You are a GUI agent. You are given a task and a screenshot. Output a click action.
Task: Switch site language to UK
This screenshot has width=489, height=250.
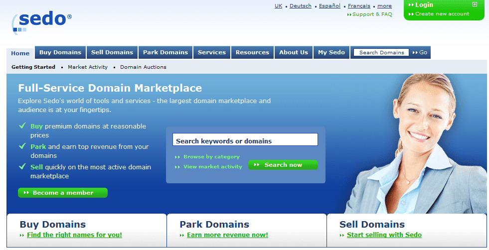(278, 6)
